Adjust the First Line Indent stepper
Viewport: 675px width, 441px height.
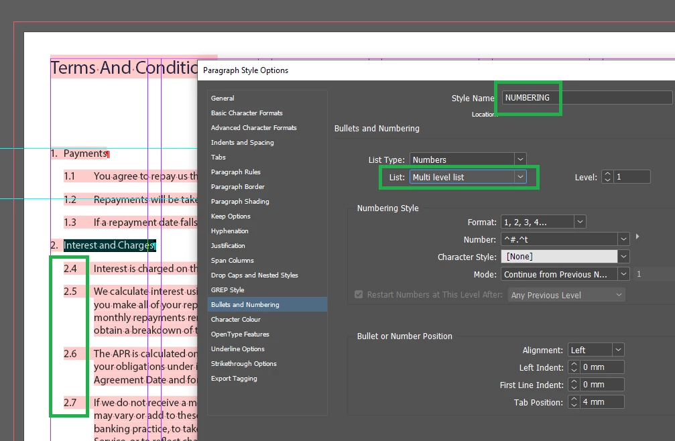574,385
